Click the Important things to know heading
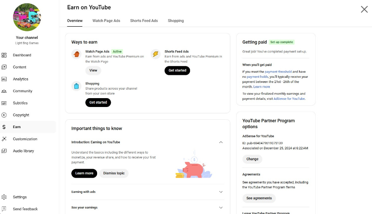This screenshot has height=214, width=372. point(97,129)
